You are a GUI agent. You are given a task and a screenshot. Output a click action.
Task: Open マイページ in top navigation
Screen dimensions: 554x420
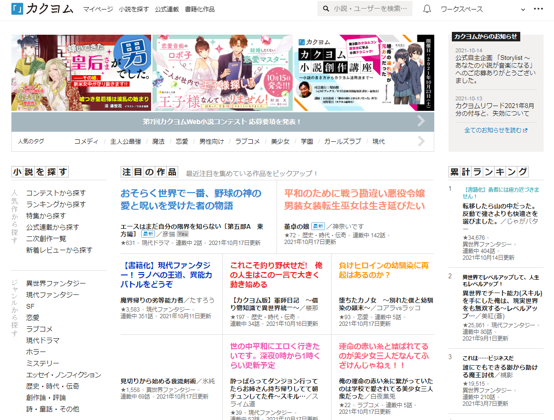98,9
